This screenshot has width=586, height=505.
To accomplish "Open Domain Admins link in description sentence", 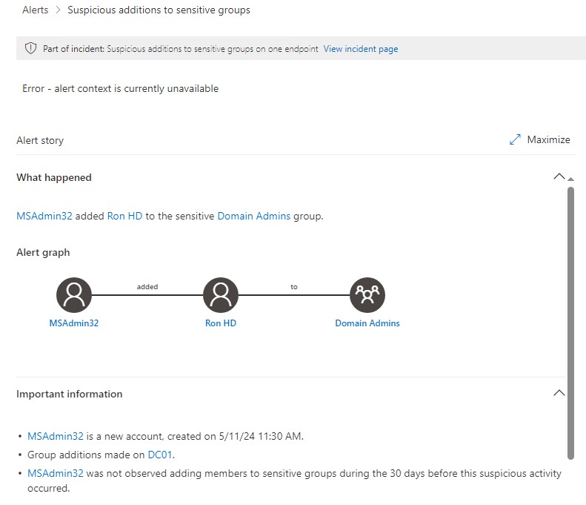I will [253, 217].
